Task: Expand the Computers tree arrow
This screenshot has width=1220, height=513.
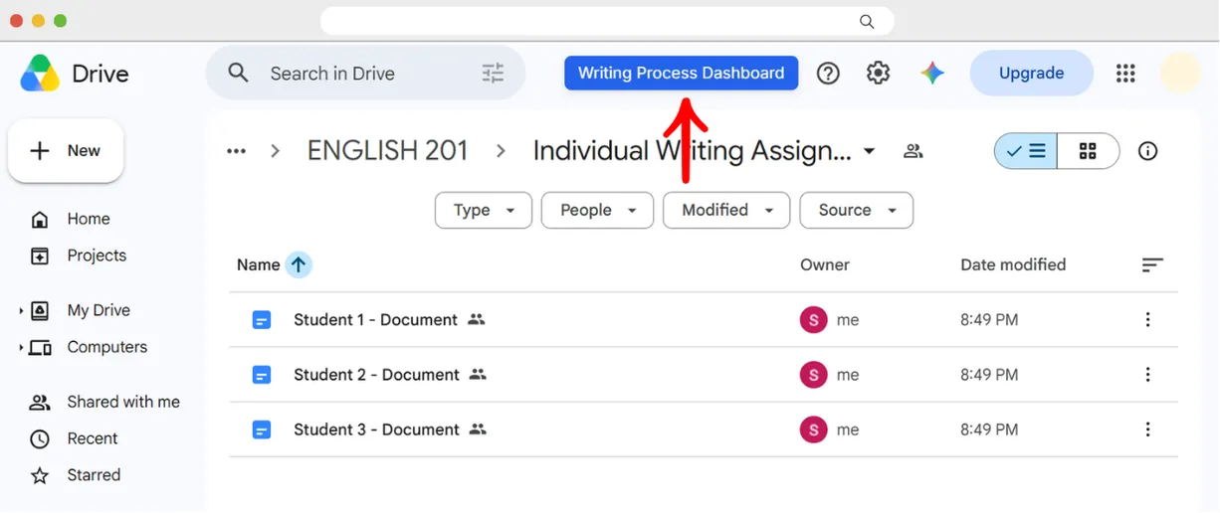Action: [x=21, y=348]
